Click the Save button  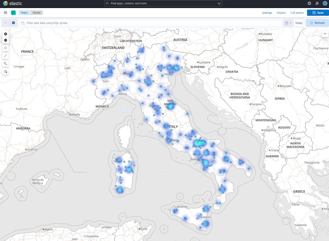[318, 13]
